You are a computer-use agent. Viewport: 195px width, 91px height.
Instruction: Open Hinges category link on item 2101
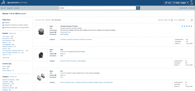coord(101,82)
